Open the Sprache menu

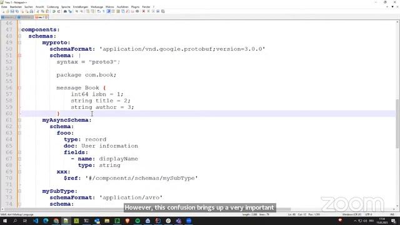tap(66, 7)
